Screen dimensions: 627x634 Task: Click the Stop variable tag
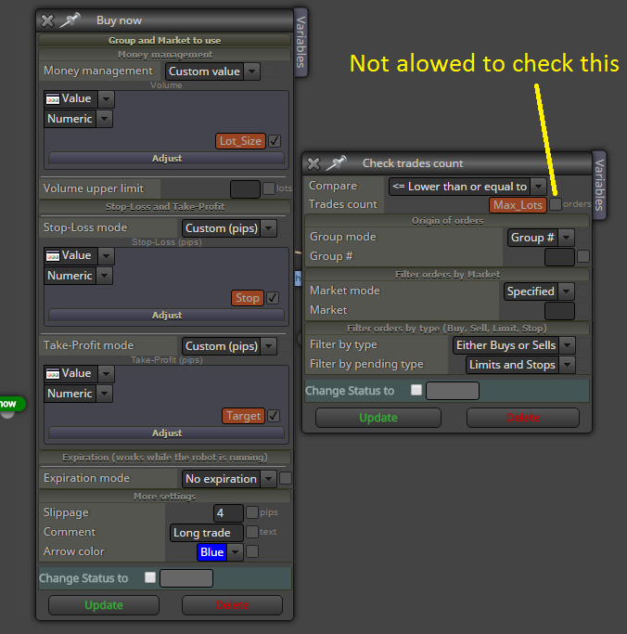click(248, 298)
